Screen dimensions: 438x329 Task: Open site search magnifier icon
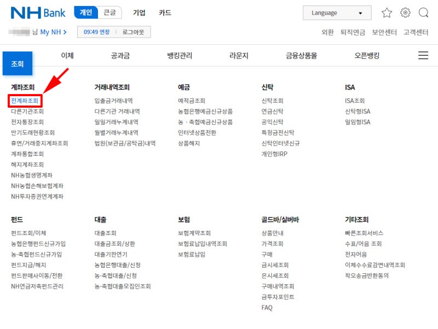point(423,13)
